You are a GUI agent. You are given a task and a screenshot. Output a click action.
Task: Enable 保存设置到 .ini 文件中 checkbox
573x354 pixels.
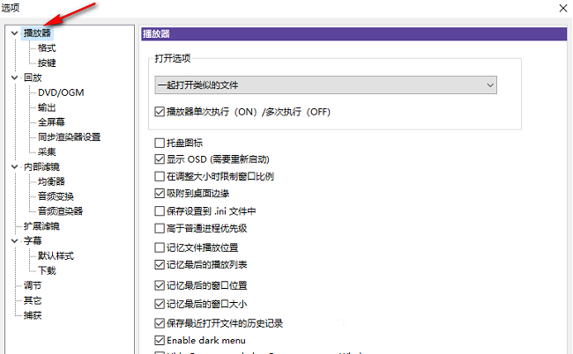160,211
